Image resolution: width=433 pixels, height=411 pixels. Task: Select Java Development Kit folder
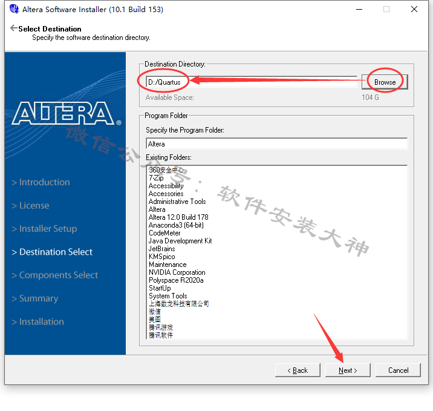pyautogui.click(x=180, y=241)
